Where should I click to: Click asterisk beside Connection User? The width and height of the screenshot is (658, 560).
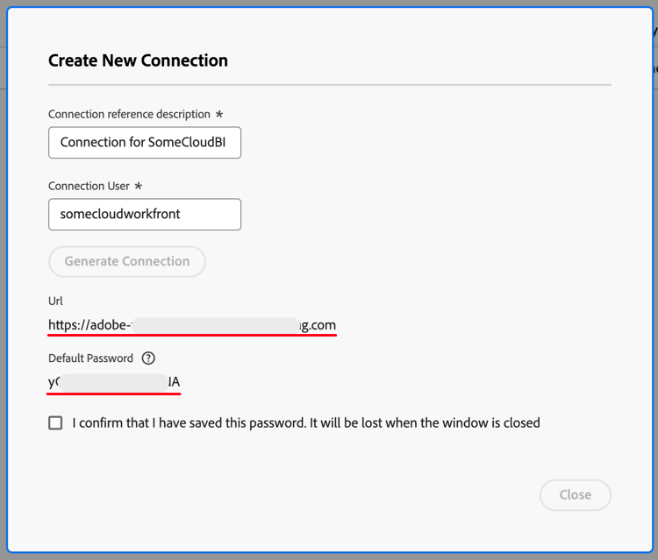click(x=138, y=185)
